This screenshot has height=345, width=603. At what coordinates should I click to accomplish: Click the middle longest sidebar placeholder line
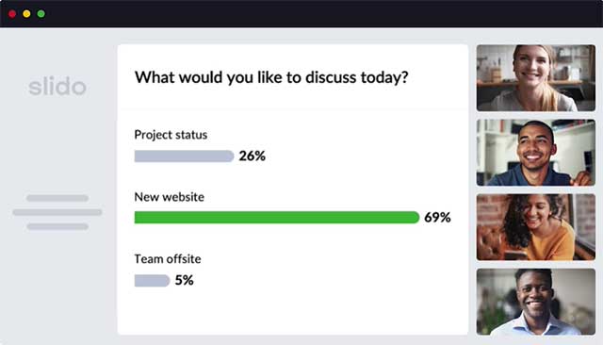coord(57,212)
